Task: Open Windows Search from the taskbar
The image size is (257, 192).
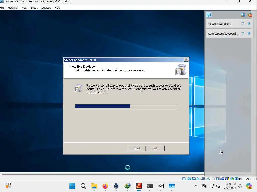Action: pos(83,186)
